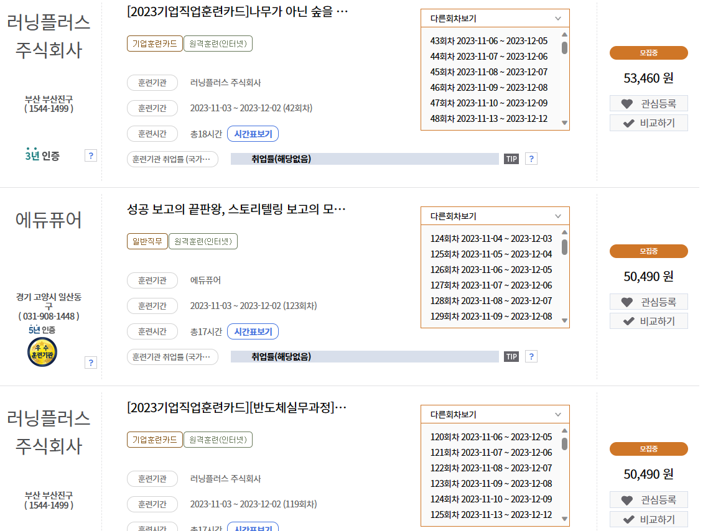The height and width of the screenshot is (531, 708).
Task: Select session 45회차 in the first course's schedule list
Action: (488, 71)
